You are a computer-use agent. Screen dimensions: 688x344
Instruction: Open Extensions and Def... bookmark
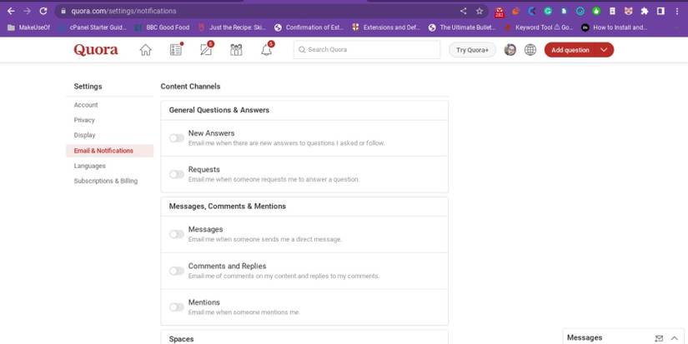tap(386, 27)
